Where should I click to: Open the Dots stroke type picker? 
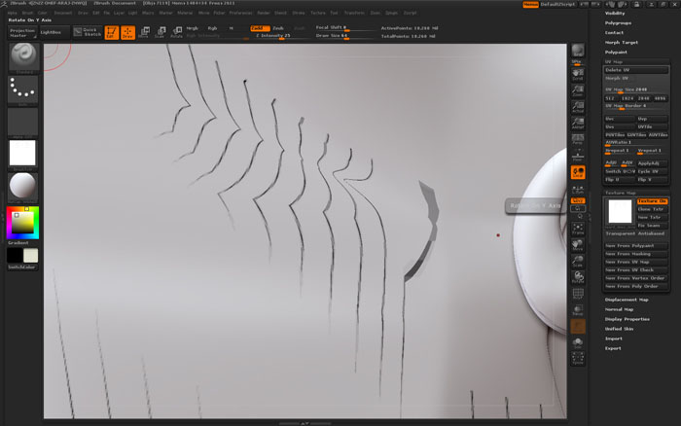pyautogui.click(x=23, y=90)
